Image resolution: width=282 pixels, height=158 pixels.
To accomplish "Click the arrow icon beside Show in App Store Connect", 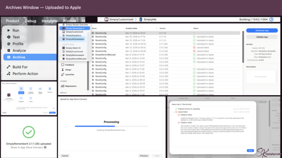I will click(x=45, y=147).
